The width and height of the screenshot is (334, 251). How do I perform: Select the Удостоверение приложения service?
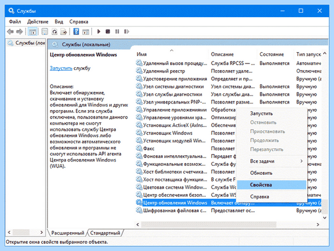coord(228,78)
